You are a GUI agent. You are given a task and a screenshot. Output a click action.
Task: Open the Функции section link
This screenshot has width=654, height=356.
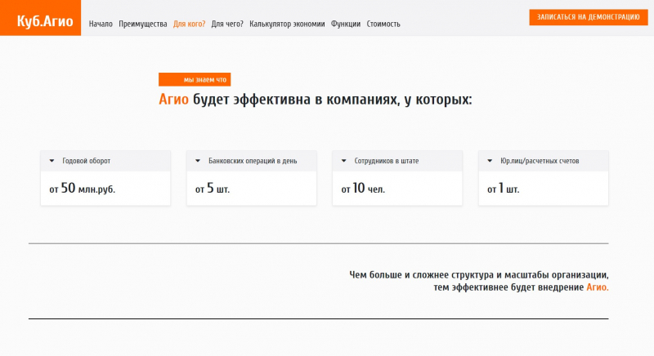tap(346, 24)
